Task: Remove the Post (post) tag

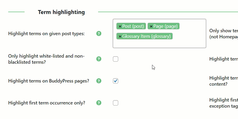Action: point(120,26)
